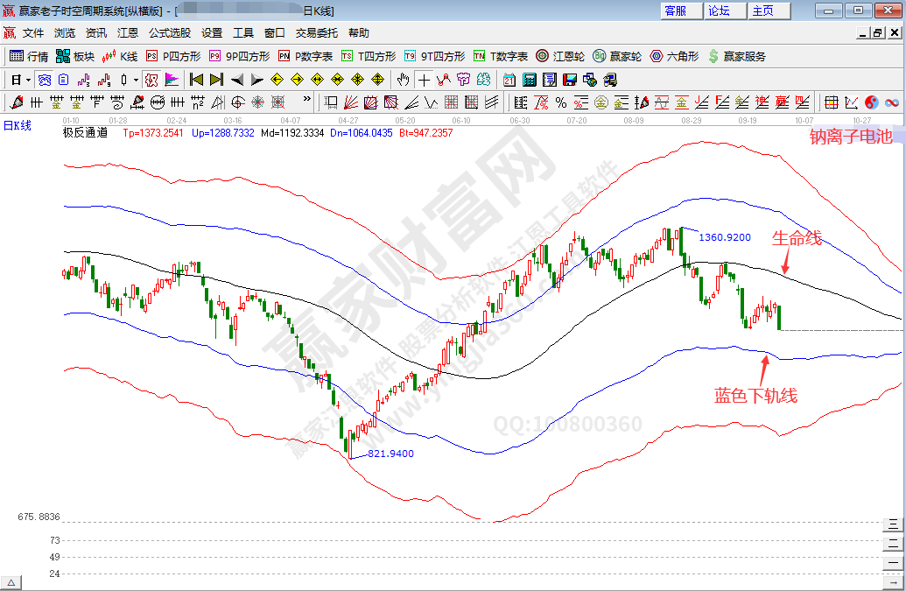This screenshot has height=591, width=906.
Task: Toggle the crosshair cursor tool
Action: coord(424,80)
